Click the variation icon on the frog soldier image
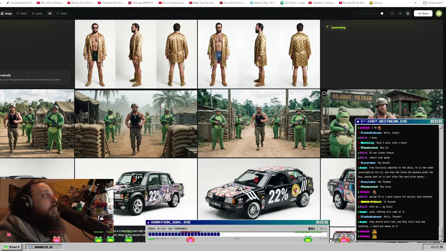This screenshot has width=446, height=251. click(x=352, y=153)
